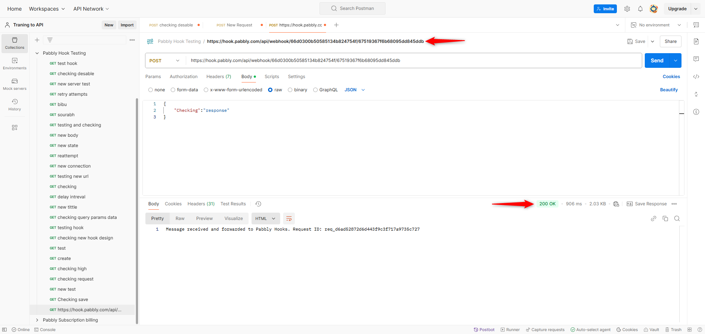Switch to the Params tab

[153, 77]
